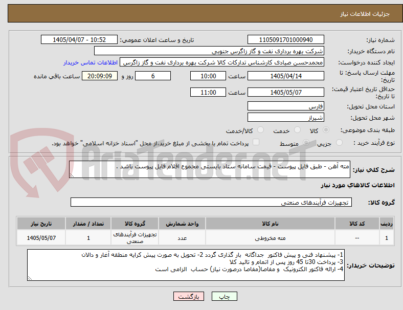The image size is (403, 310).
Task: Click the general need description text area
Action: [x=210, y=169]
